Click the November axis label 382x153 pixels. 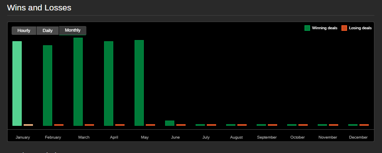click(x=328, y=137)
